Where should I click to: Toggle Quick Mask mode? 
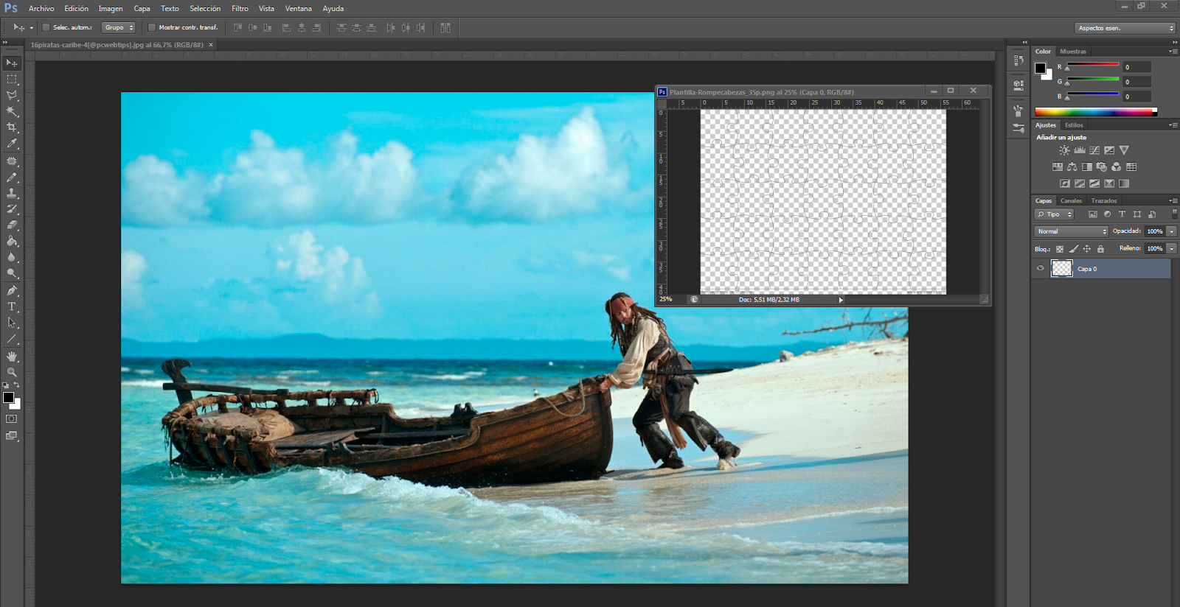point(12,419)
